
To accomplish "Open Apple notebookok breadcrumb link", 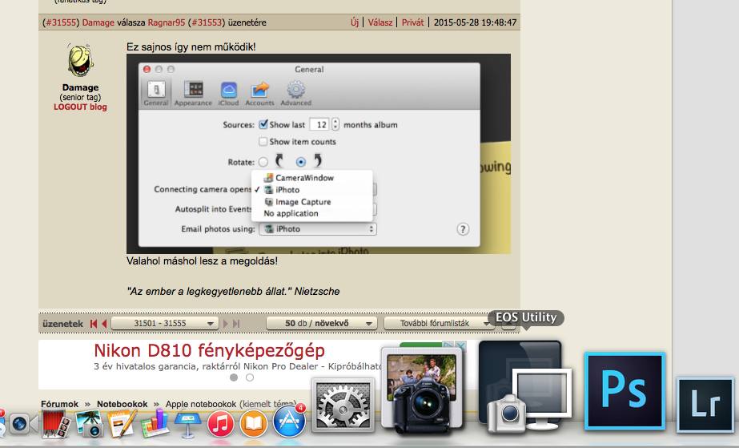I will 201,404.
